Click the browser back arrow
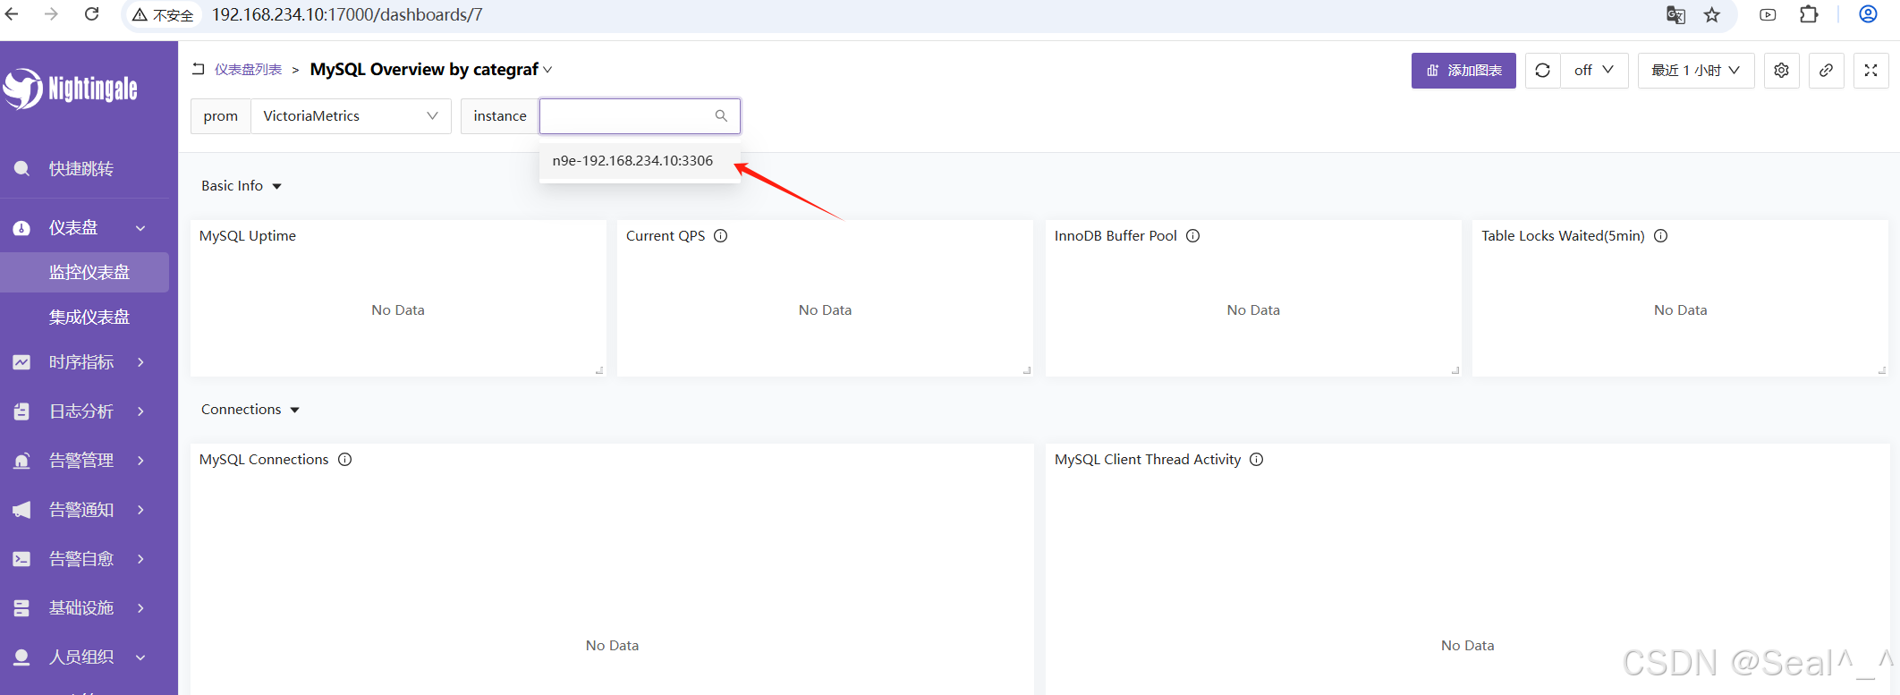This screenshot has height=695, width=1900. click(12, 14)
